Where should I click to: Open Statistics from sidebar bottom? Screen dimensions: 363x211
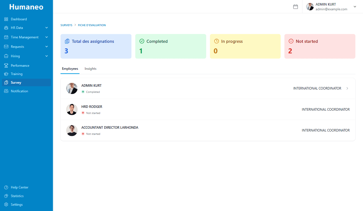[x=26, y=196]
